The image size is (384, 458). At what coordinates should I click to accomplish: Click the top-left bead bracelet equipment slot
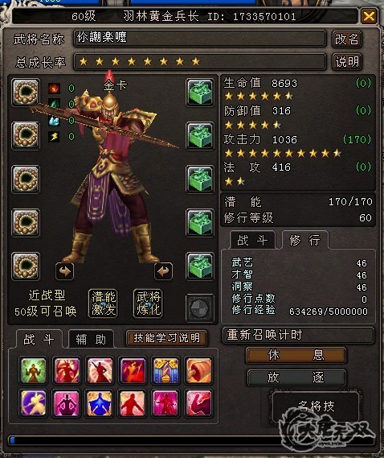pos(26,92)
